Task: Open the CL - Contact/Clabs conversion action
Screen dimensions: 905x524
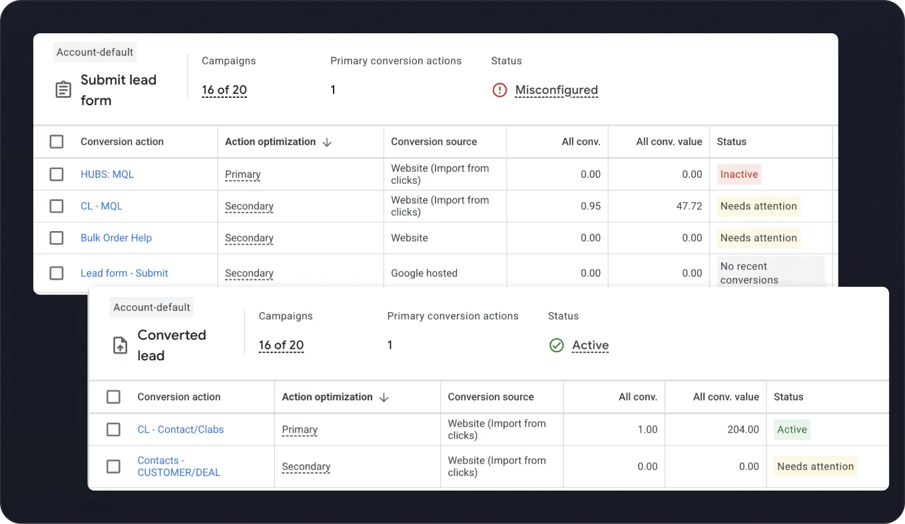Action: (180, 429)
